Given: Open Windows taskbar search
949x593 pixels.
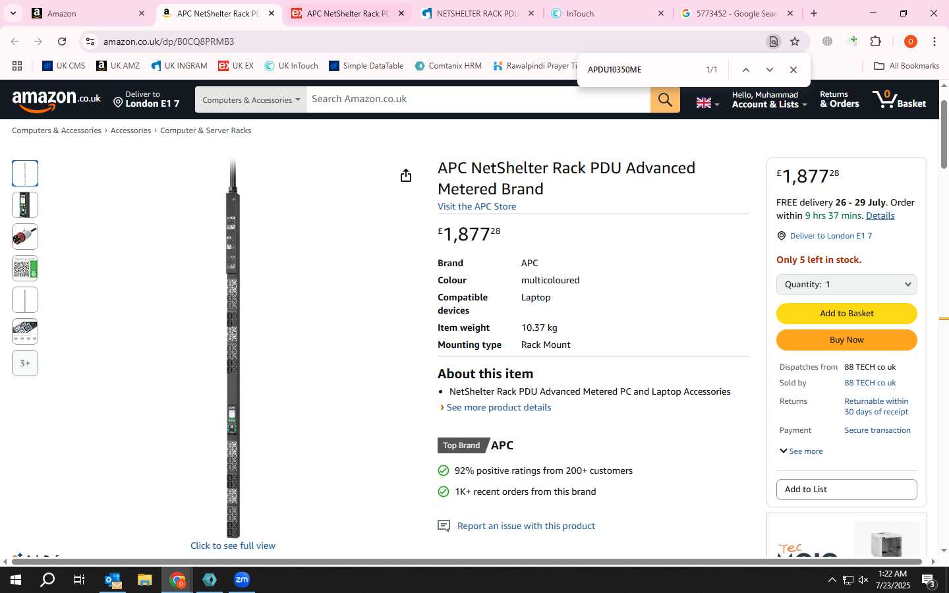Looking at the screenshot, I should click(x=47, y=580).
